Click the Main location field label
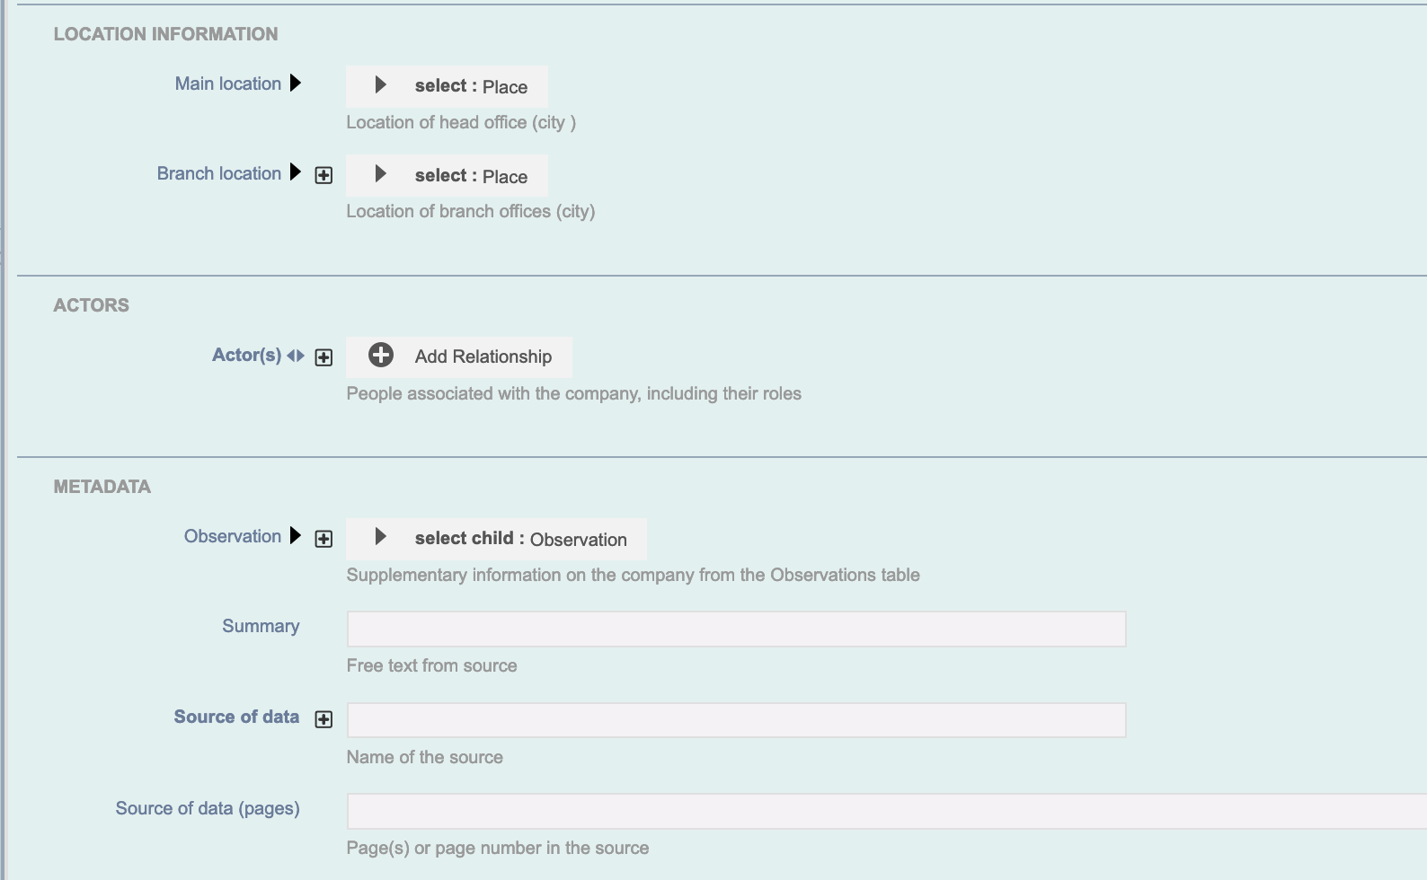Viewport: 1427px width, 880px height. tap(228, 84)
